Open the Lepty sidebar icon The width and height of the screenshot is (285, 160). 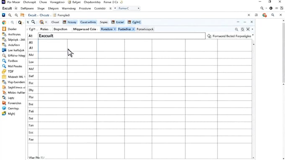pyautogui.click(x=4, y=98)
